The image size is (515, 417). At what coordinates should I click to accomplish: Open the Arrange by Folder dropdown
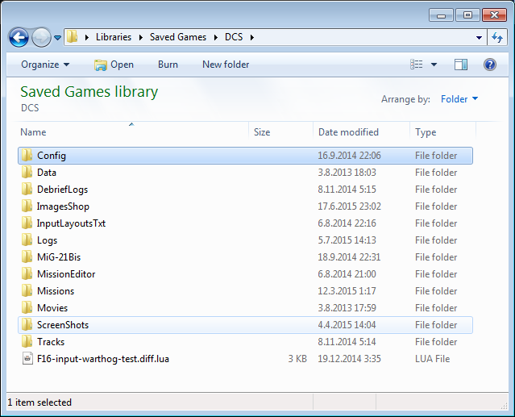(459, 99)
